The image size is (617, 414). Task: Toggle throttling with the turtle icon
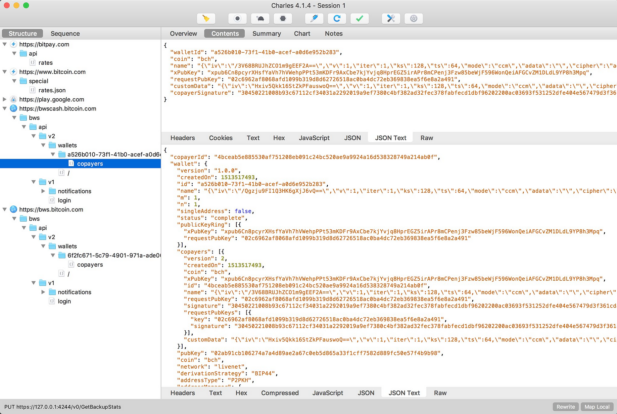[260, 18]
